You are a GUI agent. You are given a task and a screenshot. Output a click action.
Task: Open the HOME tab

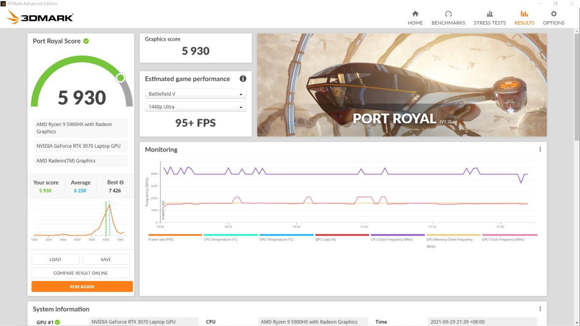[415, 18]
